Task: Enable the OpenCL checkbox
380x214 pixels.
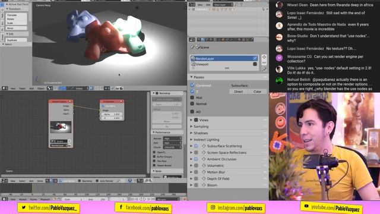Action: click(154, 152)
